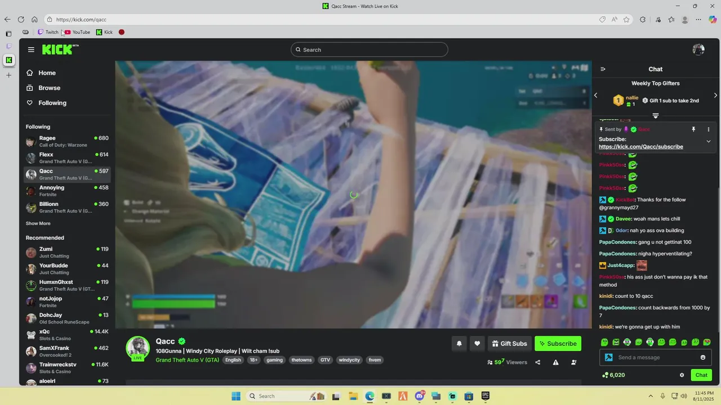Screen dimensions: 721x405
Task: Click the green Chat send button
Action: pos(701,375)
